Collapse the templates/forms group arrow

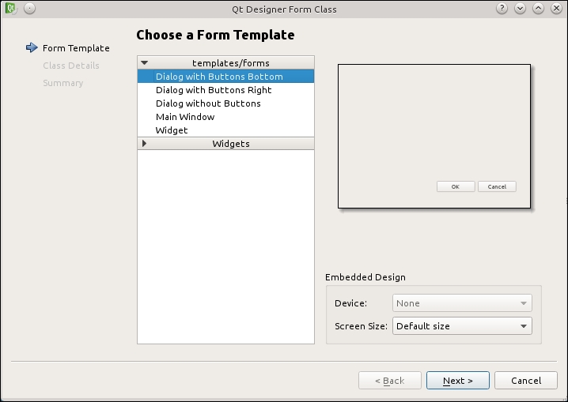pyautogui.click(x=145, y=63)
